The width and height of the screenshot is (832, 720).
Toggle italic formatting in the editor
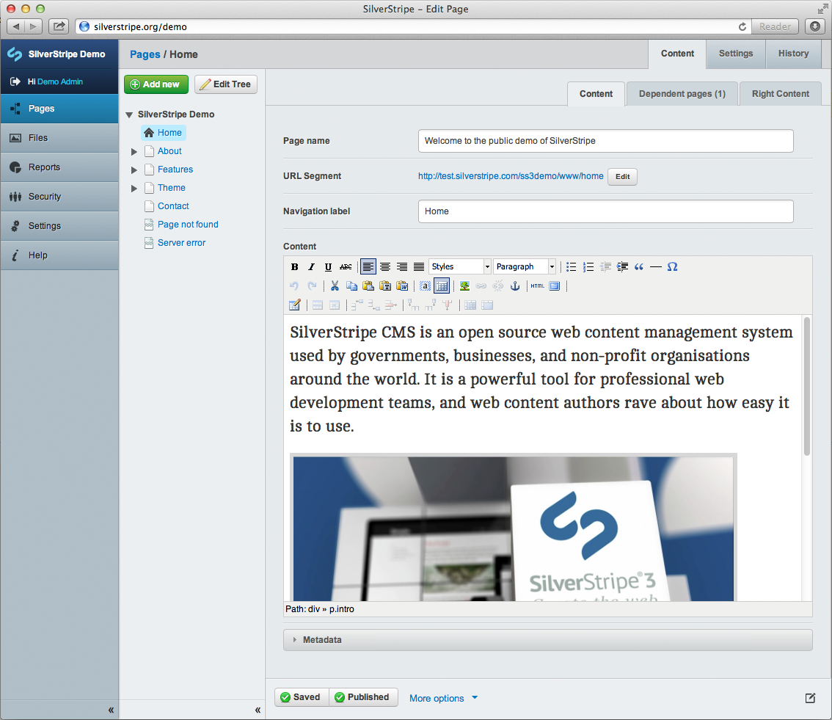tap(312, 266)
